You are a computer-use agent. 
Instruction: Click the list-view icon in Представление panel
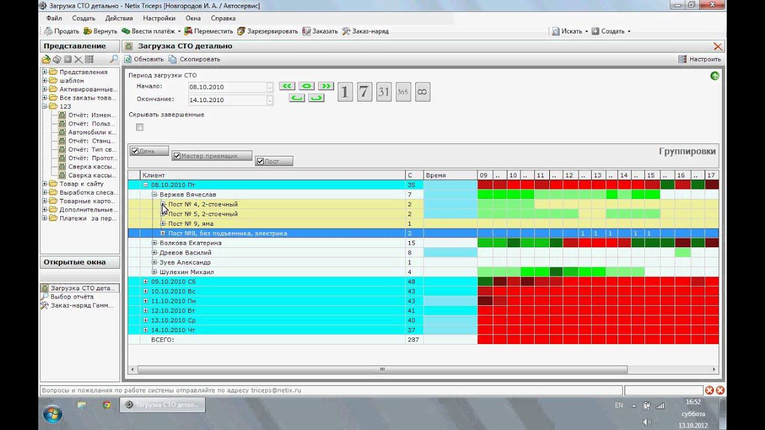(89, 59)
